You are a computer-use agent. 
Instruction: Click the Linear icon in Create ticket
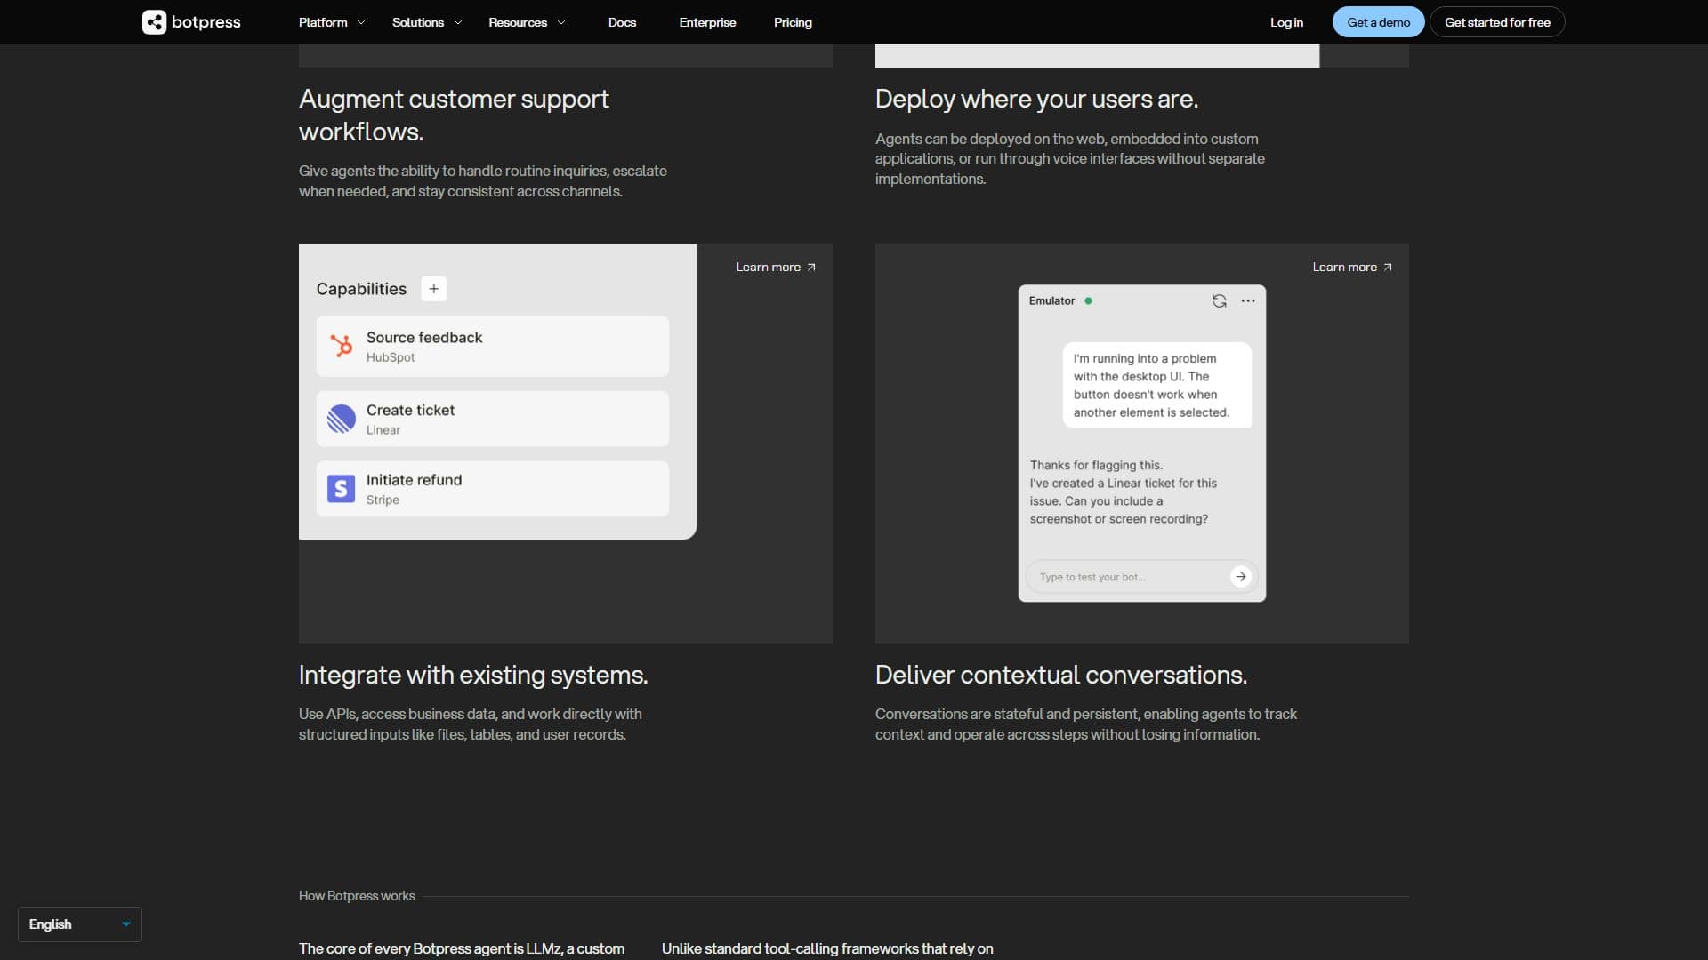click(341, 419)
